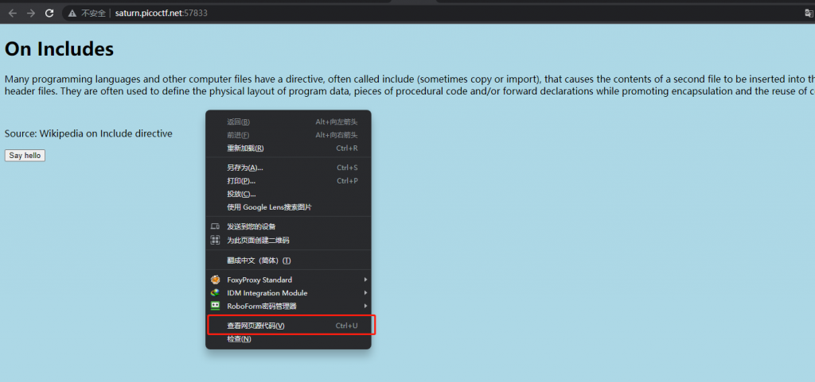
Task: Open the not-secure warning triangle icon
Action: coord(72,14)
